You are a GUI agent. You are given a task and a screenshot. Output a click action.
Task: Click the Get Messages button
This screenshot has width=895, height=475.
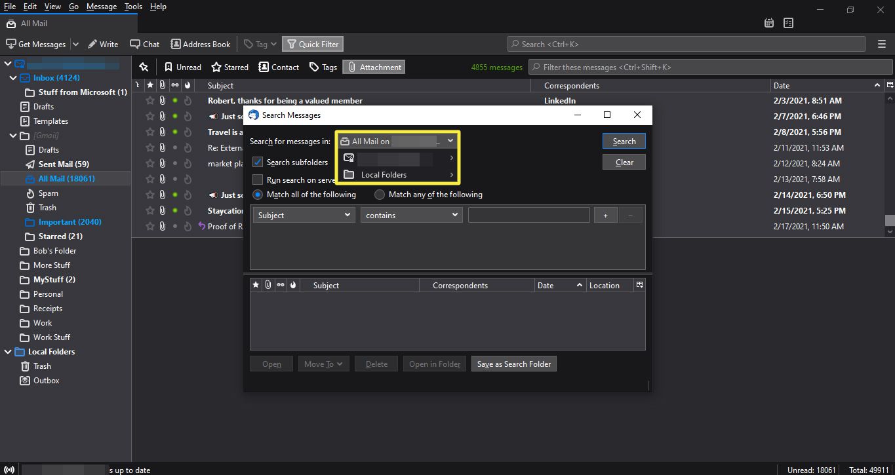pos(36,44)
